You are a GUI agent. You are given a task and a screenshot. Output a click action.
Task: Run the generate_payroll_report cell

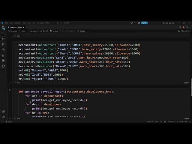click(10, 90)
